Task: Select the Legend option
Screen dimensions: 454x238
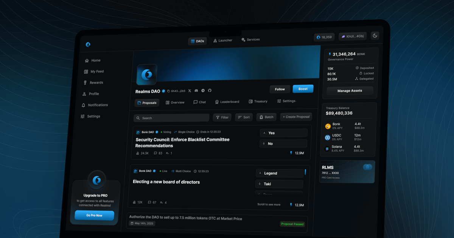Action: click(280, 173)
